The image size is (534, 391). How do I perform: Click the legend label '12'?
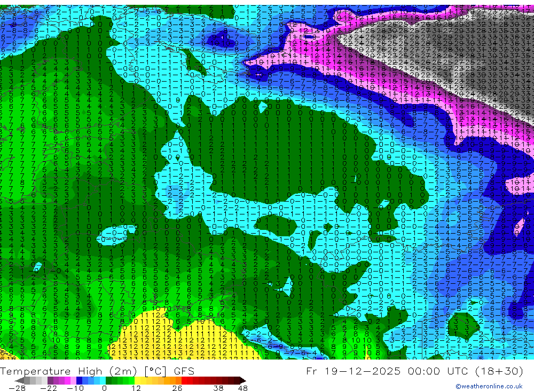136,388
